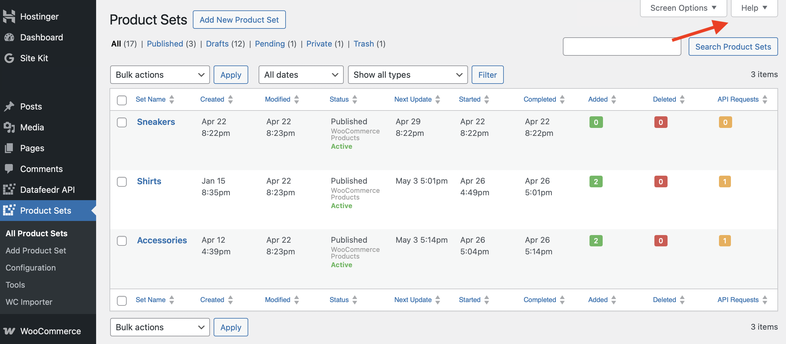Sort by API Requests arrows in top header
Image resolution: width=786 pixels, height=344 pixels.
tap(765, 99)
